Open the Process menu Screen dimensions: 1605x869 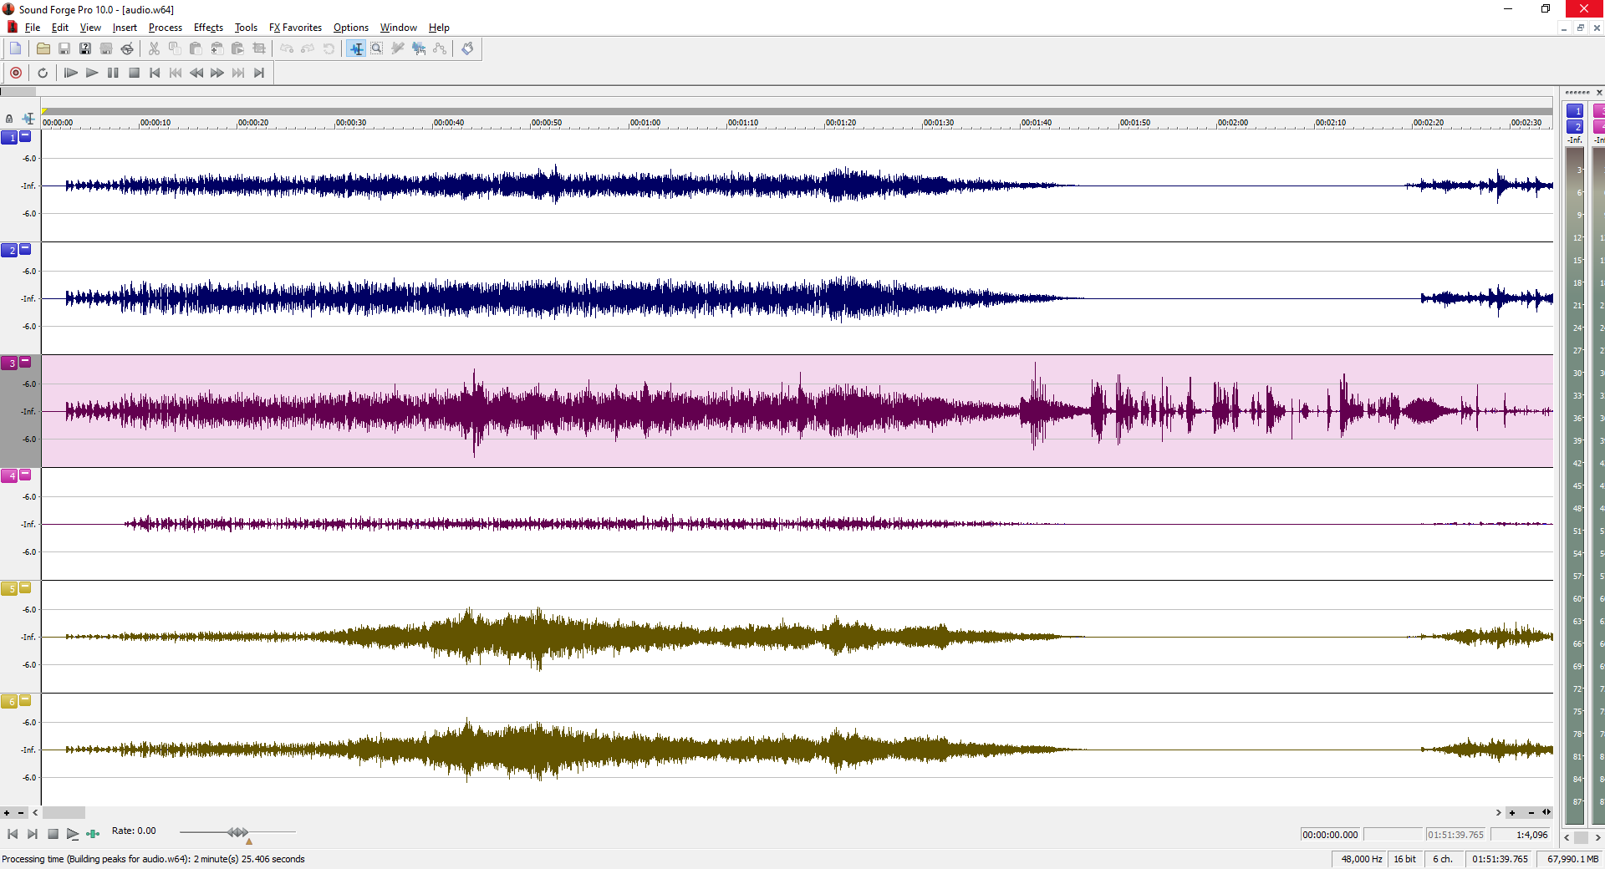click(x=165, y=28)
